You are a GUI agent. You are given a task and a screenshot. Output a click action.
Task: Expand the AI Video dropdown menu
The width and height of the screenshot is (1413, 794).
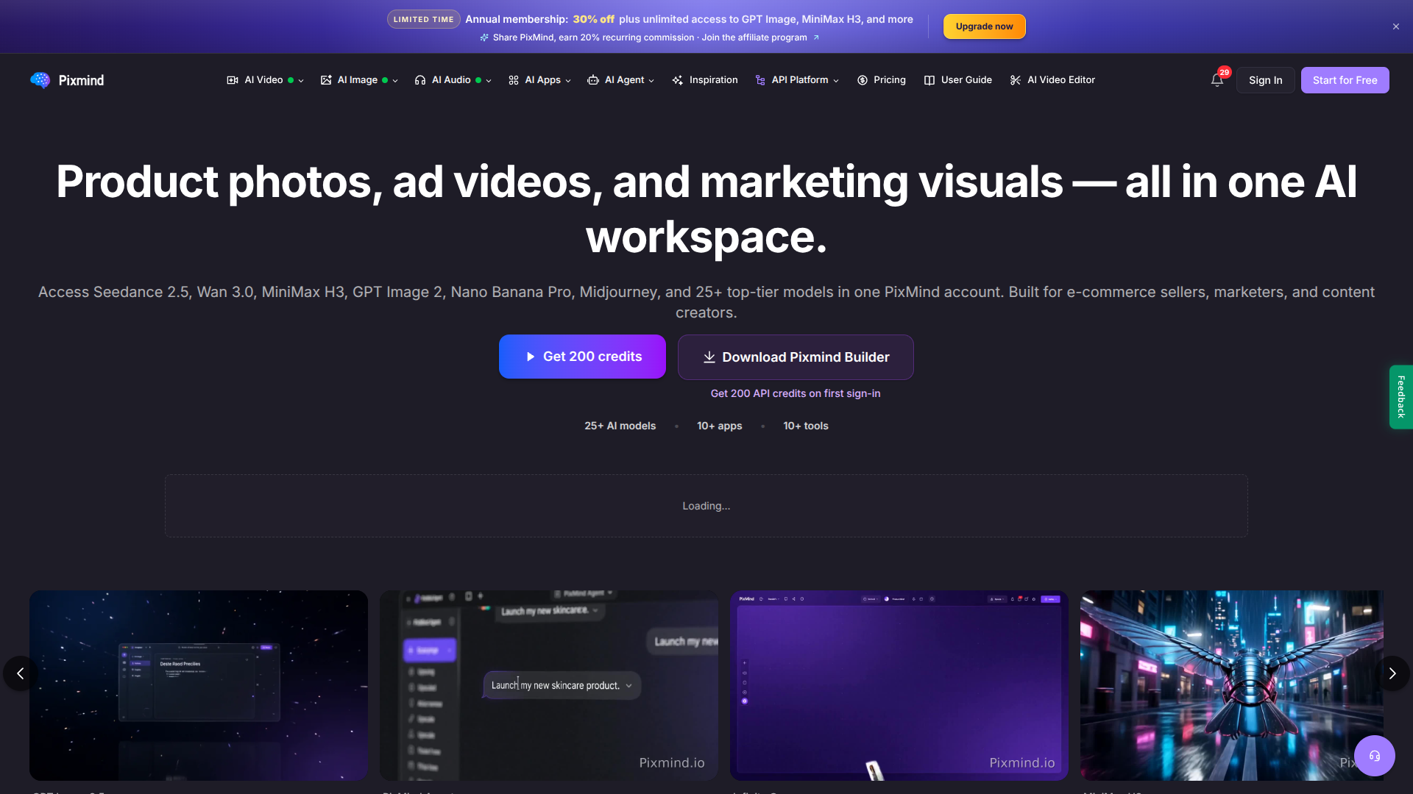tap(265, 80)
